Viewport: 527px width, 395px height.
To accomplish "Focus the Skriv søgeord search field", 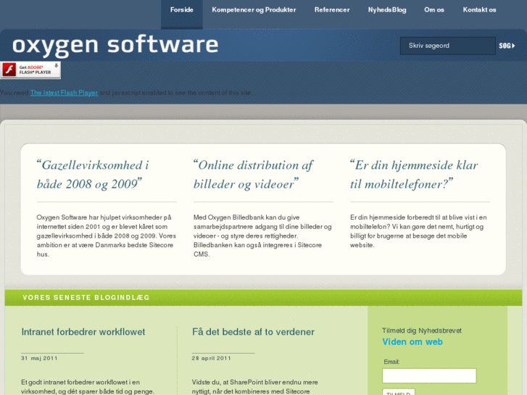I will pyautogui.click(x=447, y=46).
